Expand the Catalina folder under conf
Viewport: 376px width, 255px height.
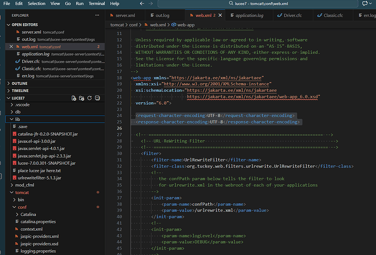tap(28, 214)
